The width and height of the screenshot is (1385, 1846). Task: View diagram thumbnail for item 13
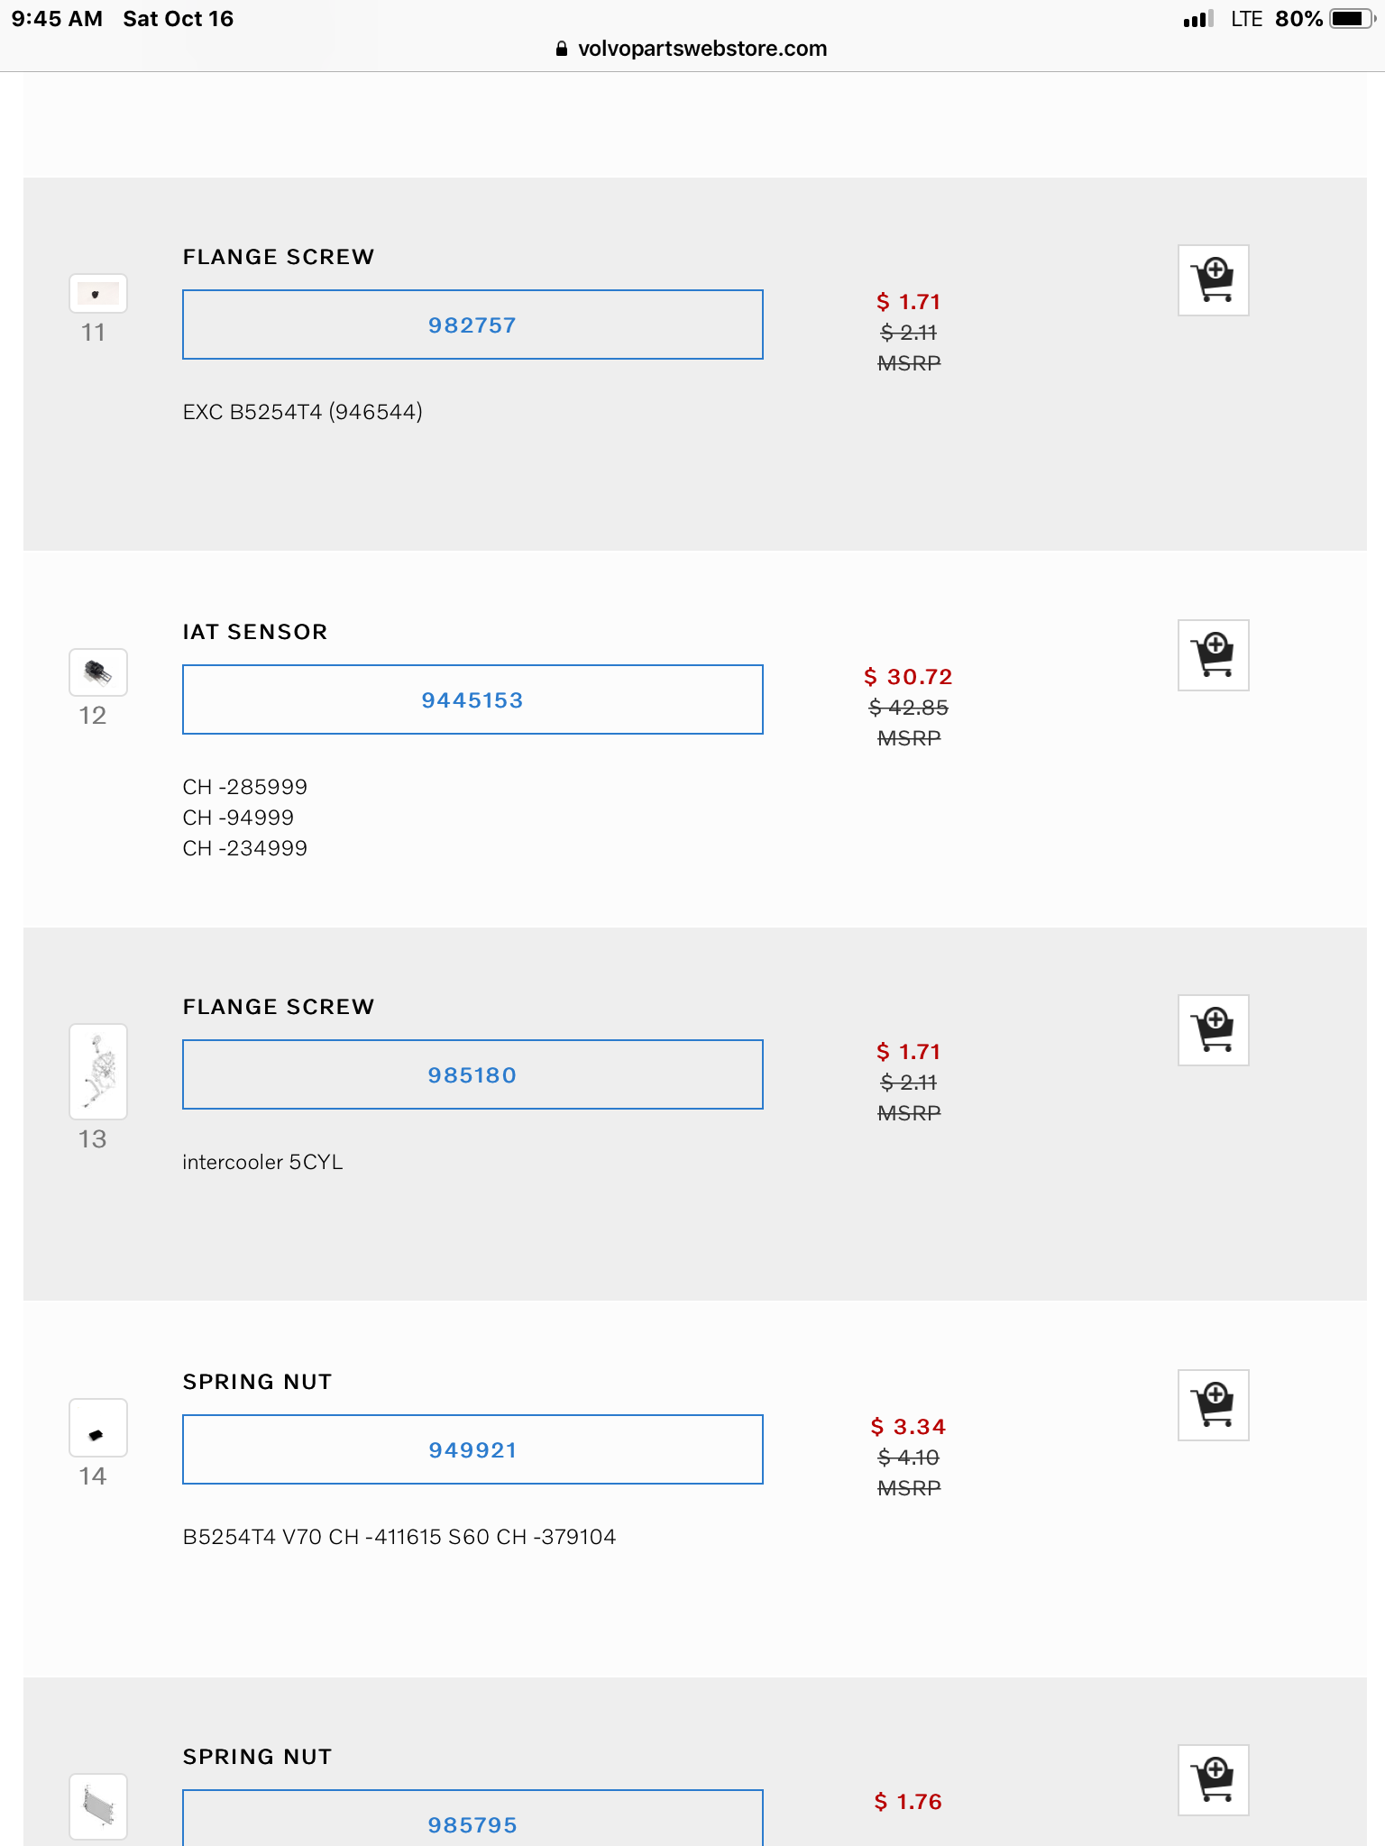point(98,1072)
